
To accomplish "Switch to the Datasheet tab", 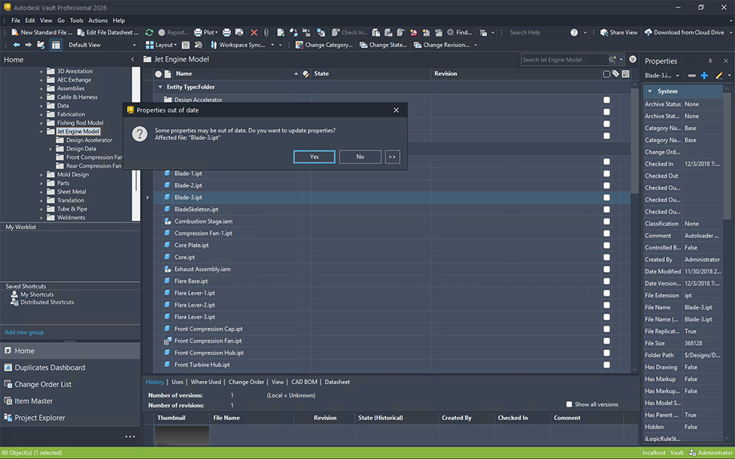I will (x=337, y=382).
